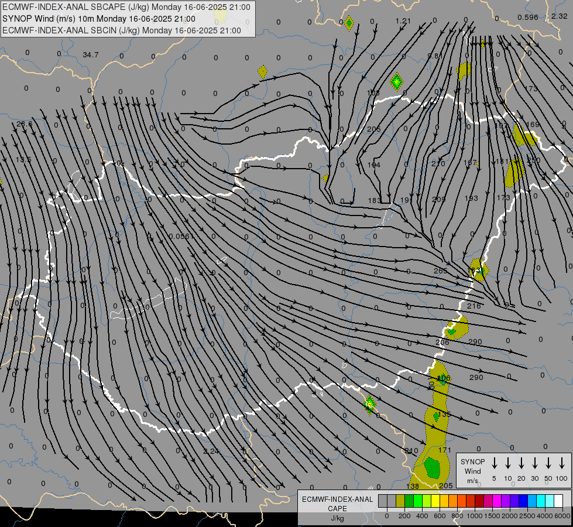Click the 206 value on the map
Screen dimensions: 573x527
(442, 343)
